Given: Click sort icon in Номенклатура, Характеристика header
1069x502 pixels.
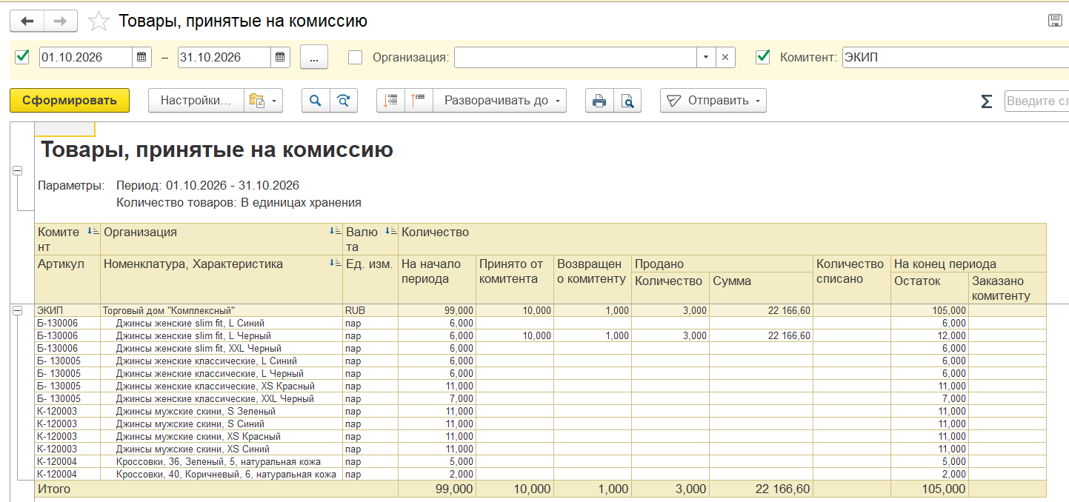Looking at the screenshot, I should click(x=336, y=263).
